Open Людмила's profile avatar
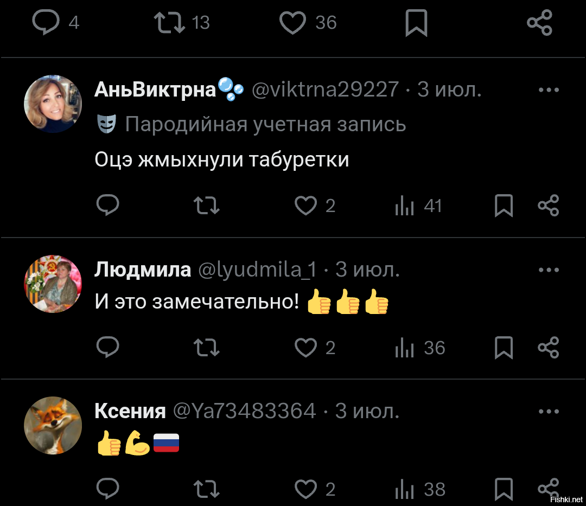This screenshot has height=506, width=586. coord(53,284)
